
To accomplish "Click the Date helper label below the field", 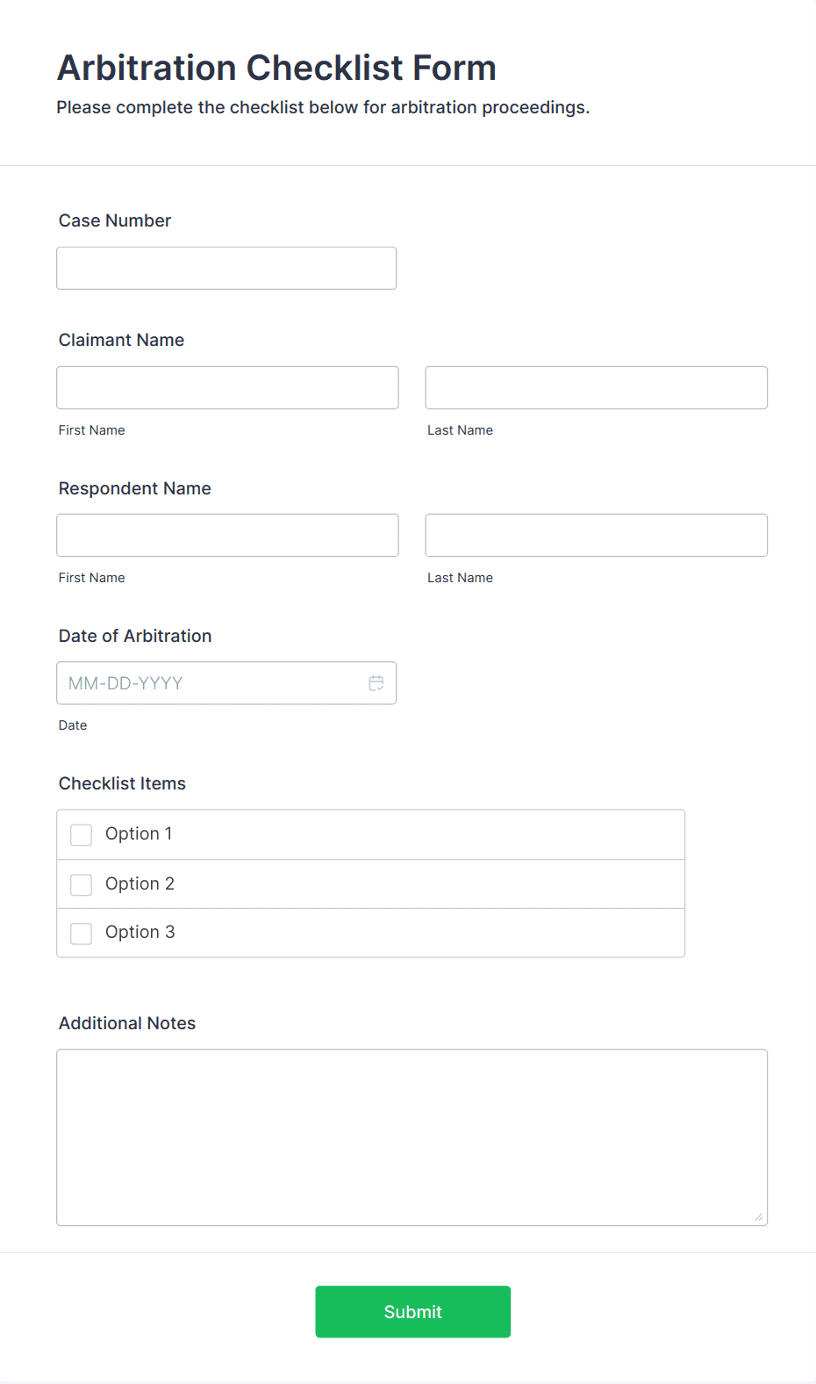I will pos(73,724).
